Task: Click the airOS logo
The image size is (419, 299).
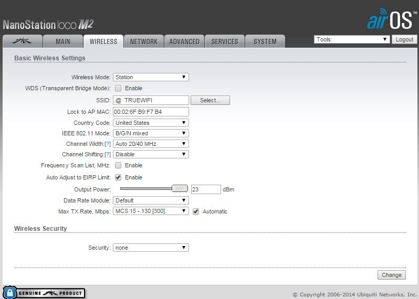Action: [392, 19]
